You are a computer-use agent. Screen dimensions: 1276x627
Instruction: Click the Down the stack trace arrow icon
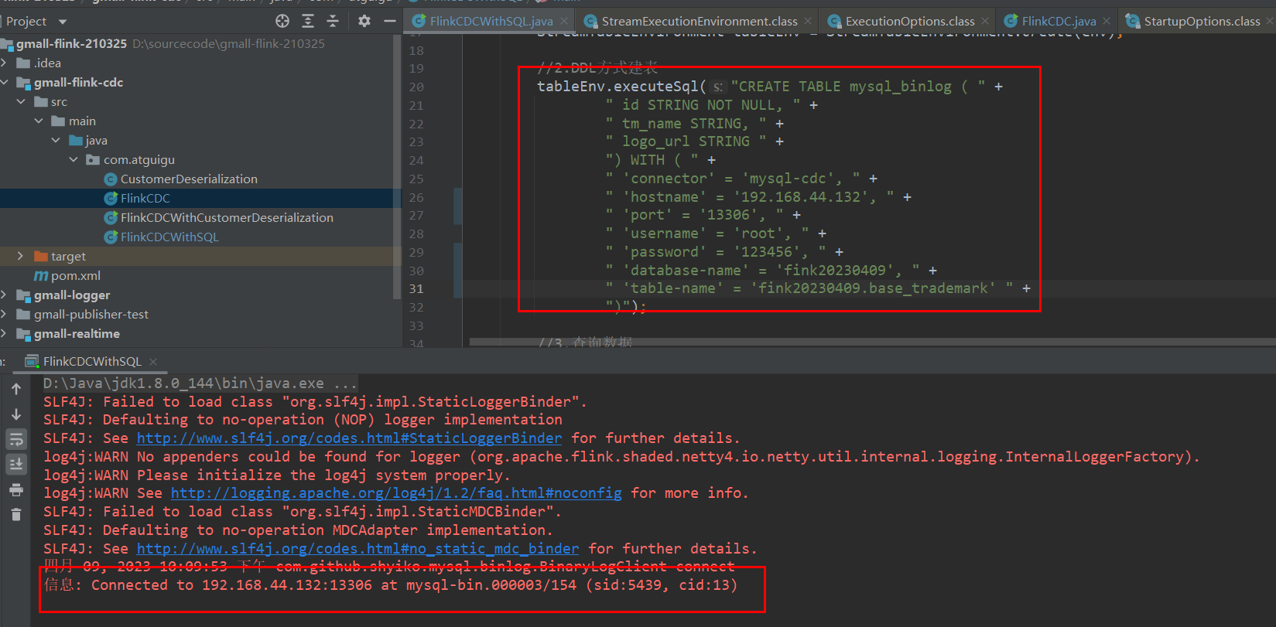click(x=16, y=414)
